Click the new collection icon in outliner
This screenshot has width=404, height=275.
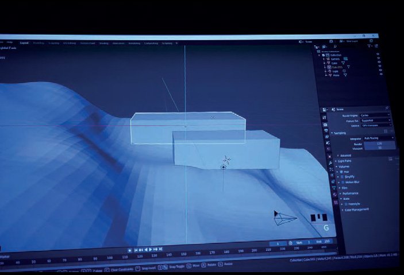click(376, 46)
